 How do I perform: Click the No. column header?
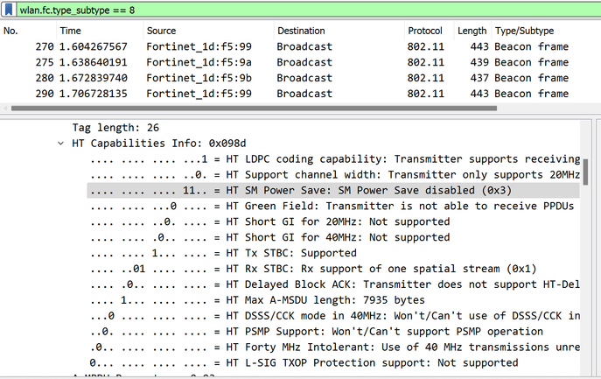(11, 31)
